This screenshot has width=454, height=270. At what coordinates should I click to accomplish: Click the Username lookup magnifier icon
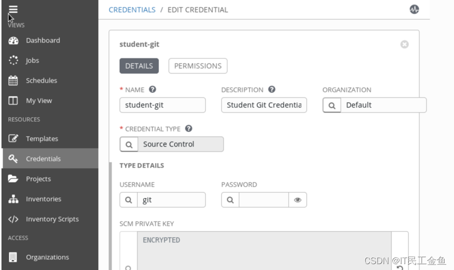pyautogui.click(x=129, y=200)
